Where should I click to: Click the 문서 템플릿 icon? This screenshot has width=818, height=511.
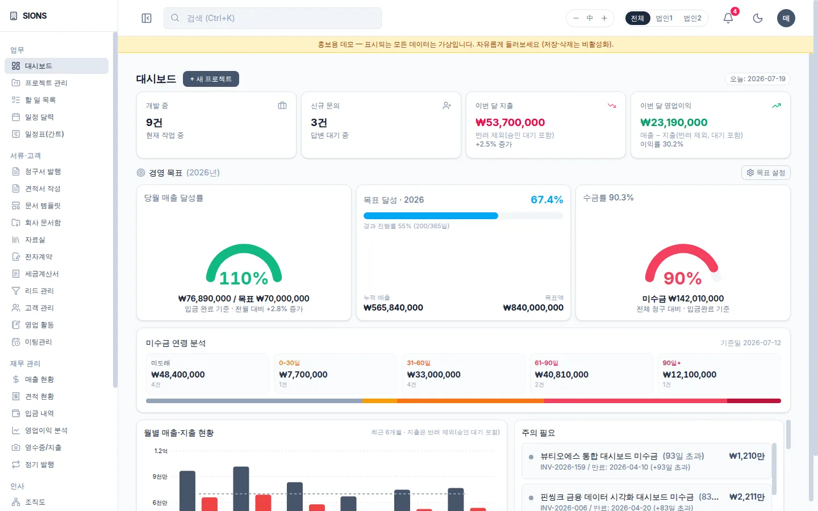pyautogui.click(x=16, y=206)
